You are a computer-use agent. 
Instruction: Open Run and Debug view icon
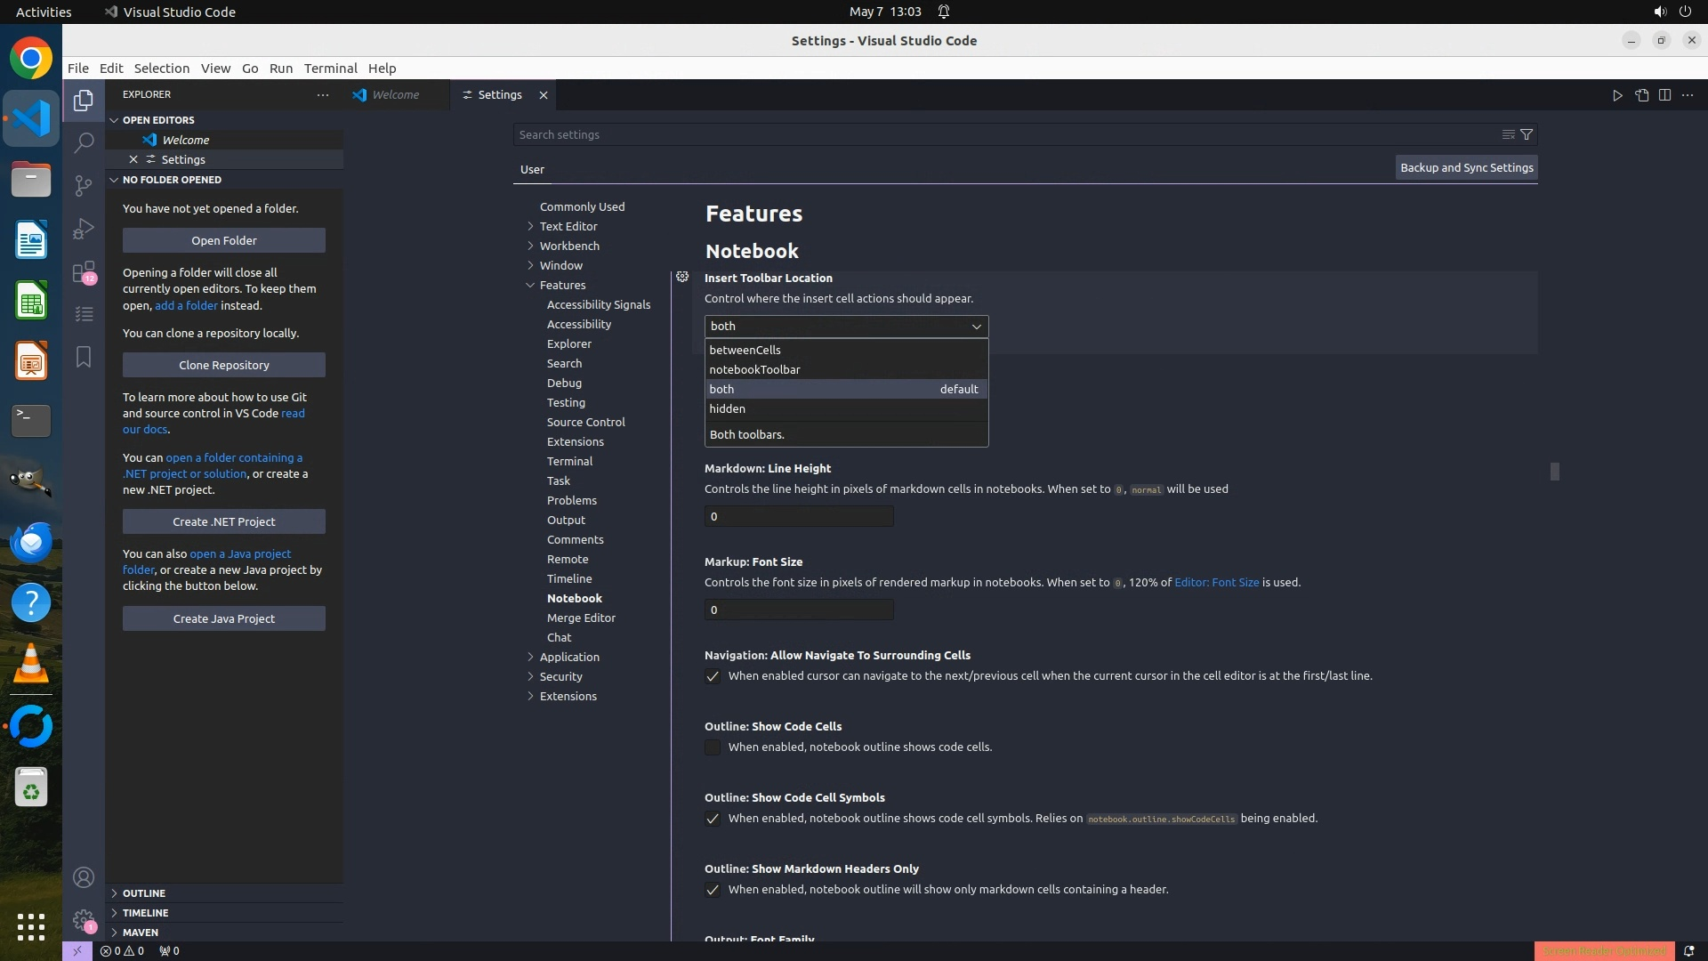pyautogui.click(x=84, y=229)
